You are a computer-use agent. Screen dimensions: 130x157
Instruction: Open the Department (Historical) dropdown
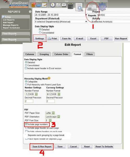coord(61,22)
